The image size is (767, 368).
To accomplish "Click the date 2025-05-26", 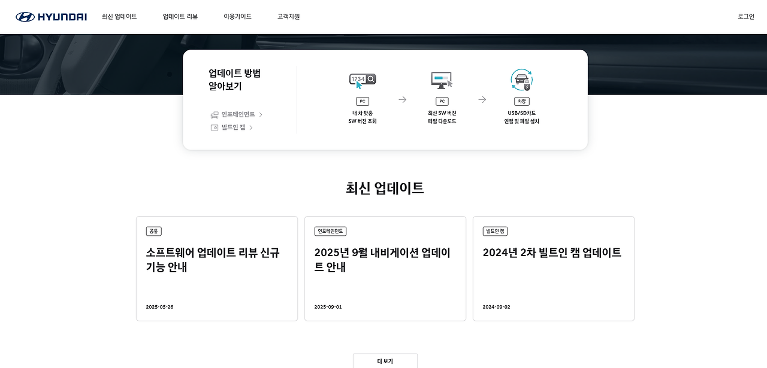I will click(x=159, y=307).
